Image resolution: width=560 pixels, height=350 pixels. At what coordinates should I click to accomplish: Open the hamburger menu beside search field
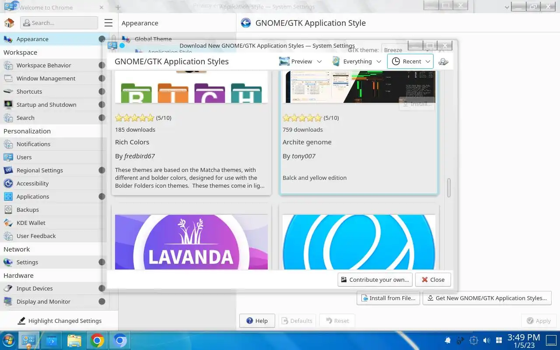point(108,23)
